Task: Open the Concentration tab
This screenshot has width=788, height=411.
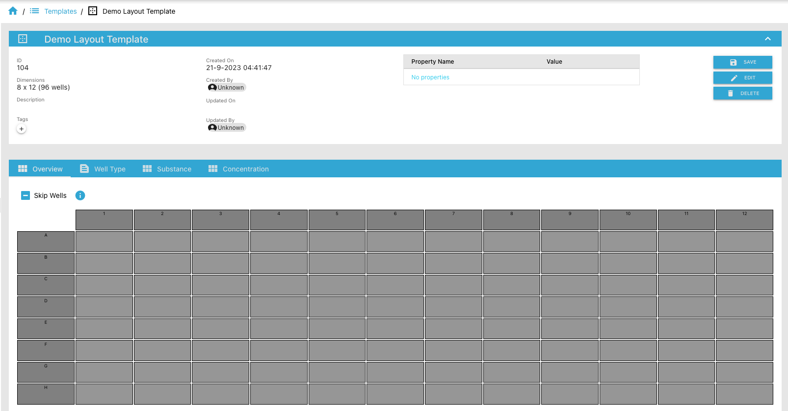Action: pyautogui.click(x=238, y=169)
